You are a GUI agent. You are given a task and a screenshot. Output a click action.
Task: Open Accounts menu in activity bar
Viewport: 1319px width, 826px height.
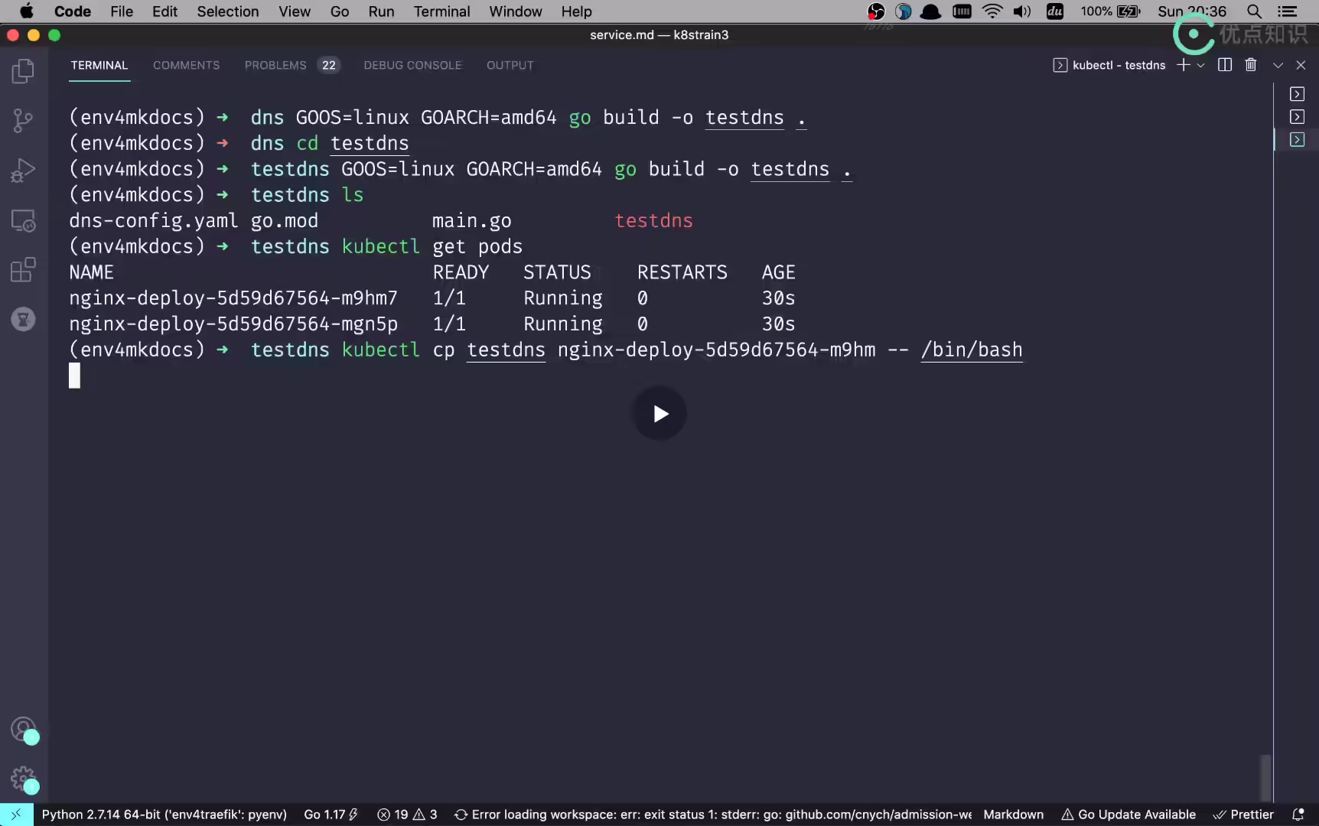[x=23, y=729]
